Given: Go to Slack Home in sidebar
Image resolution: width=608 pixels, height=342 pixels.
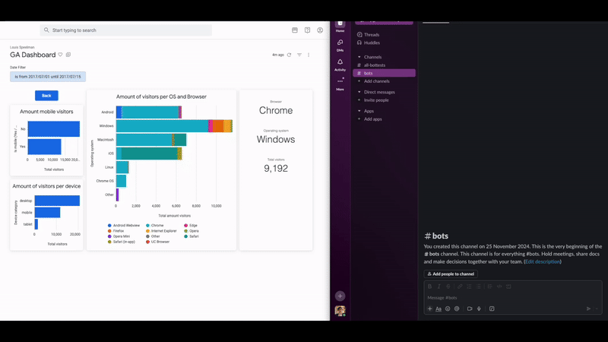Looking at the screenshot, I should point(340,27).
